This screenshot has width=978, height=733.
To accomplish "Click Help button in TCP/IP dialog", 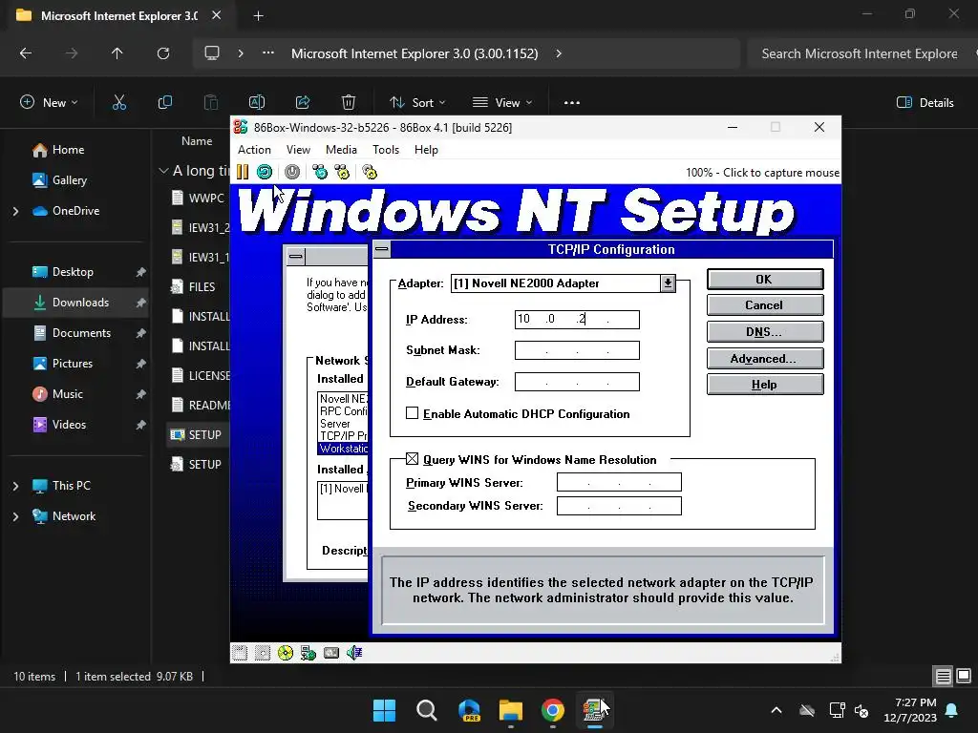I will 765,385.
